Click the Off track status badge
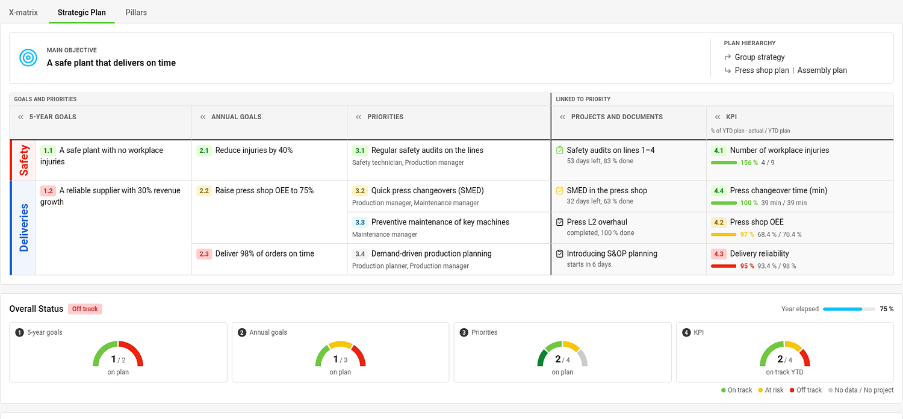 click(85, 309)
